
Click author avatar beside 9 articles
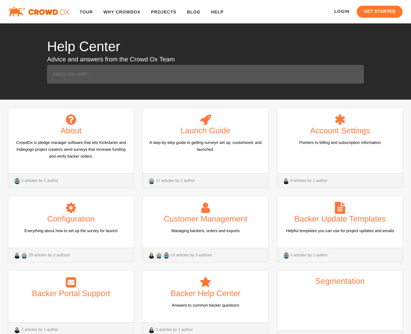point(286,181)
